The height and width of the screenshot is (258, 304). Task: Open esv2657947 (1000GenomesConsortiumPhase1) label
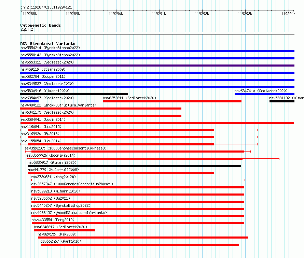pyautogui.click(x=72, y=184)
